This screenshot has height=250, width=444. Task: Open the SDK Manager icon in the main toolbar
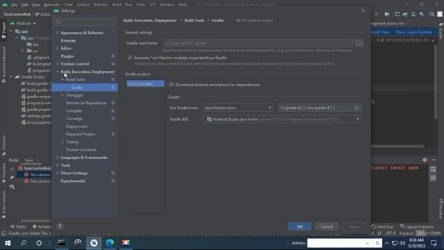(422, 14)
